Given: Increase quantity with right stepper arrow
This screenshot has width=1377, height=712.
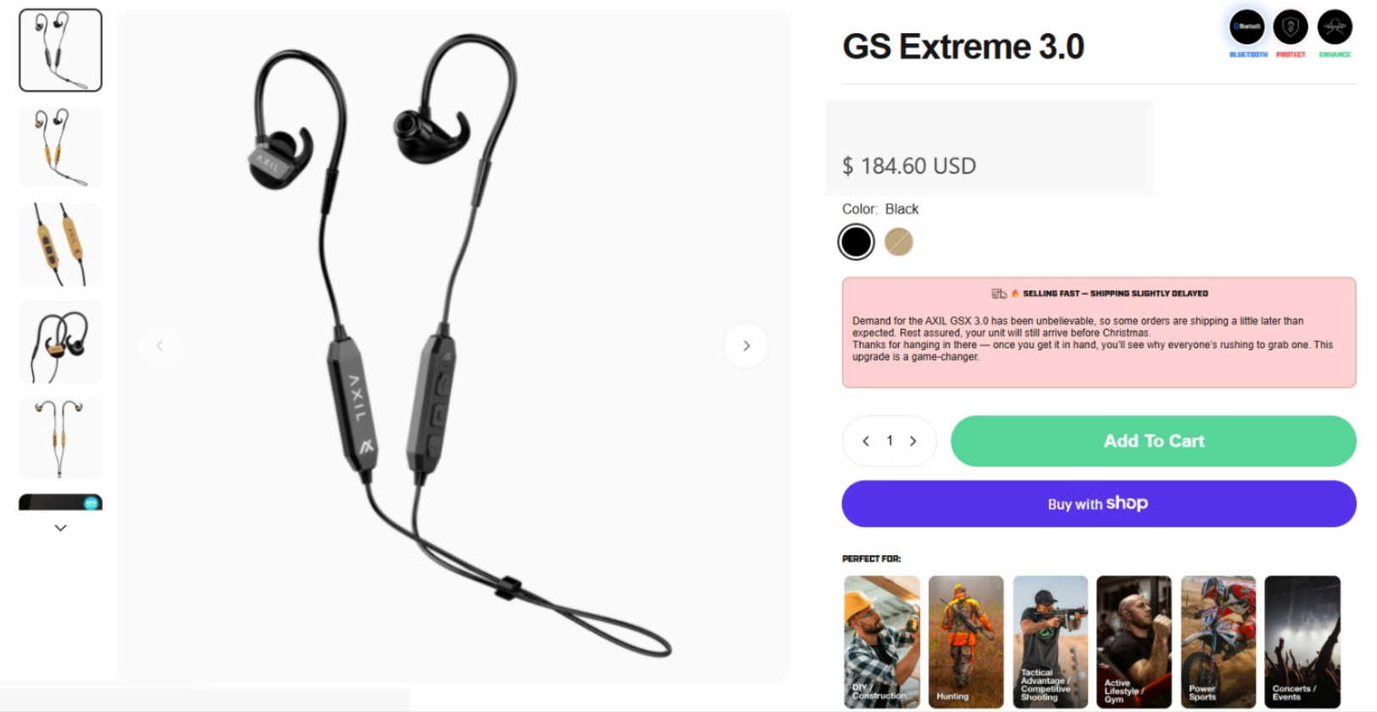Looking at the screenshot, I should [913, 441].
